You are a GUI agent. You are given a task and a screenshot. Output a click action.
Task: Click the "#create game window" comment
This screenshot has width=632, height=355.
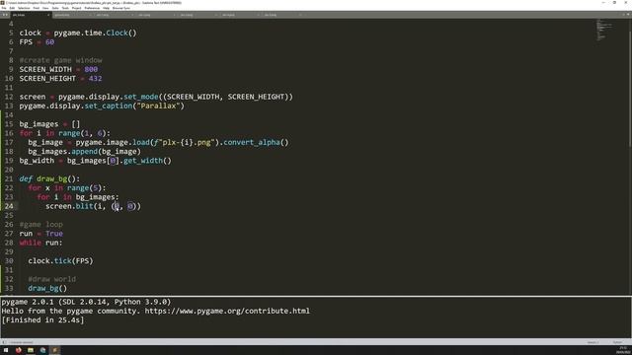point(61,60)
